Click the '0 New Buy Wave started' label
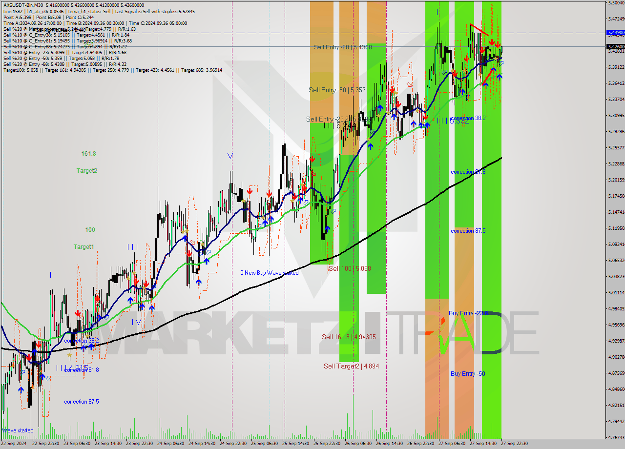The width and height of the screenshot is (625, 449). (269, 273)
